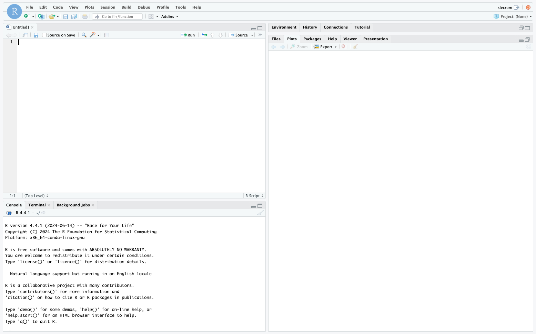Show document outline icon
Screen dimensions: 536x334
tap(260, 35)
